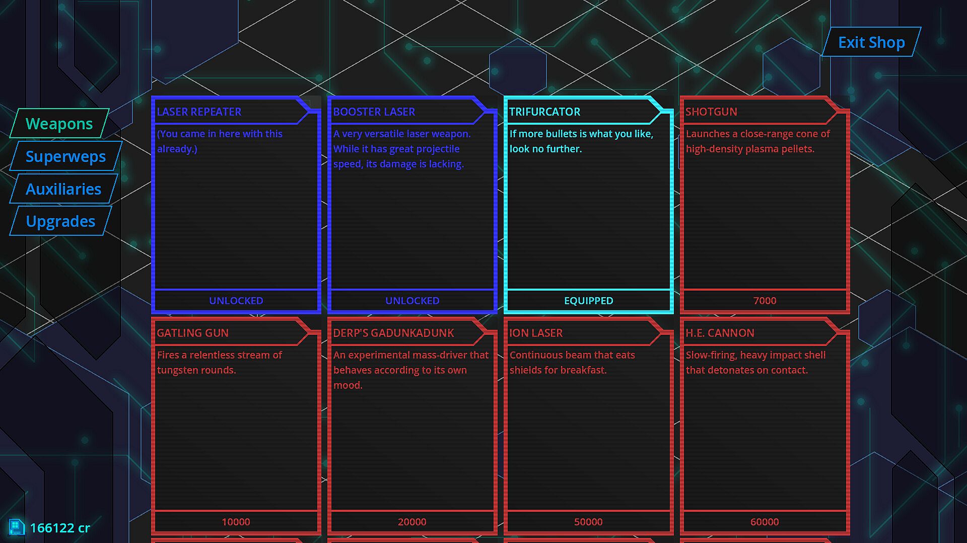This screenshot has width=967, height=543.
Task: Open the Weapons category tab
Action: [x=59, y=124]
